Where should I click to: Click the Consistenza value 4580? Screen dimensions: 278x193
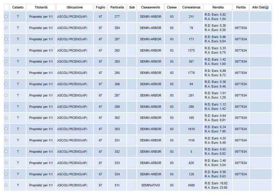tap(191, 185)
